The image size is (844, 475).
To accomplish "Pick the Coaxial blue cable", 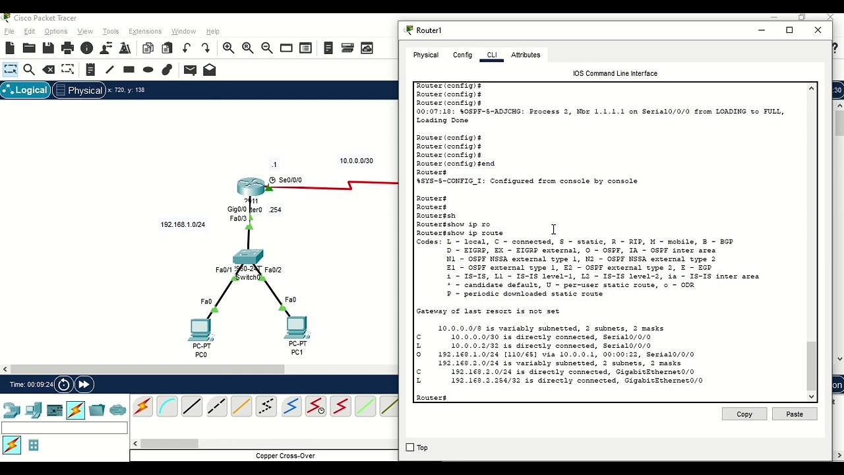I will click(291, 406).
